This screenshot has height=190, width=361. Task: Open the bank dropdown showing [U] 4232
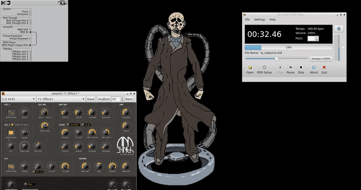pos(19,99)
